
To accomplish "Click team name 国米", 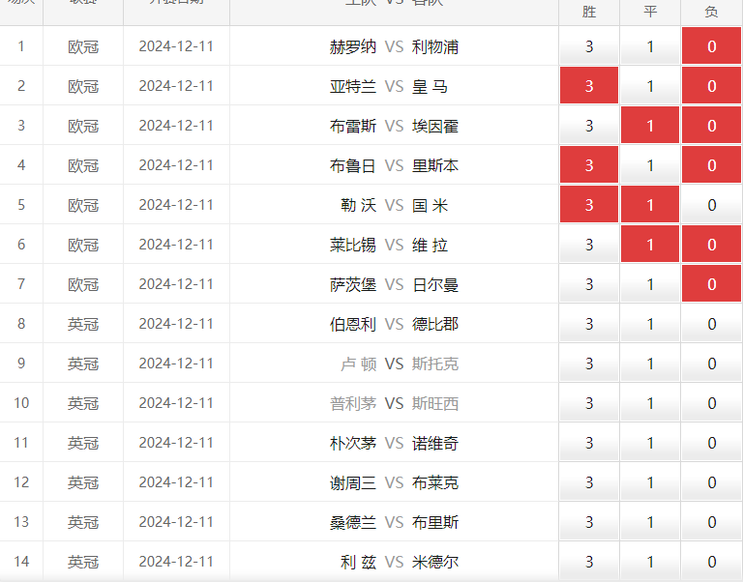I will pos(430,205).
